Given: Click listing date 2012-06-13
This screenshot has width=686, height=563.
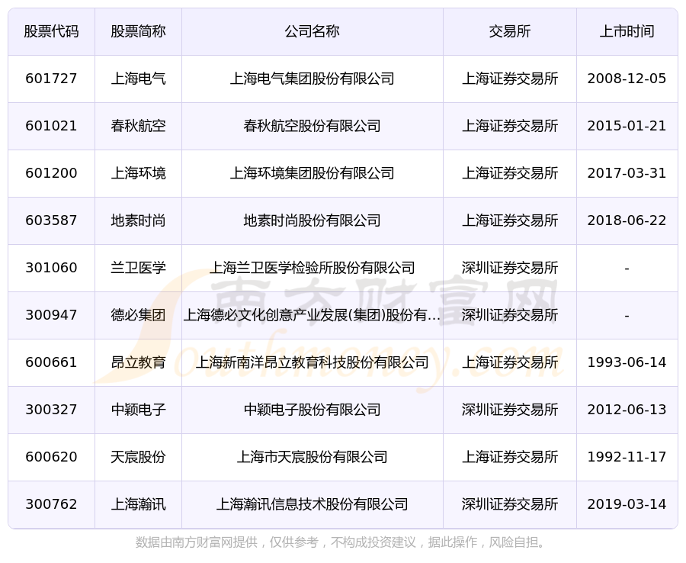Looking at the screenshot, I should click(627, 410).
